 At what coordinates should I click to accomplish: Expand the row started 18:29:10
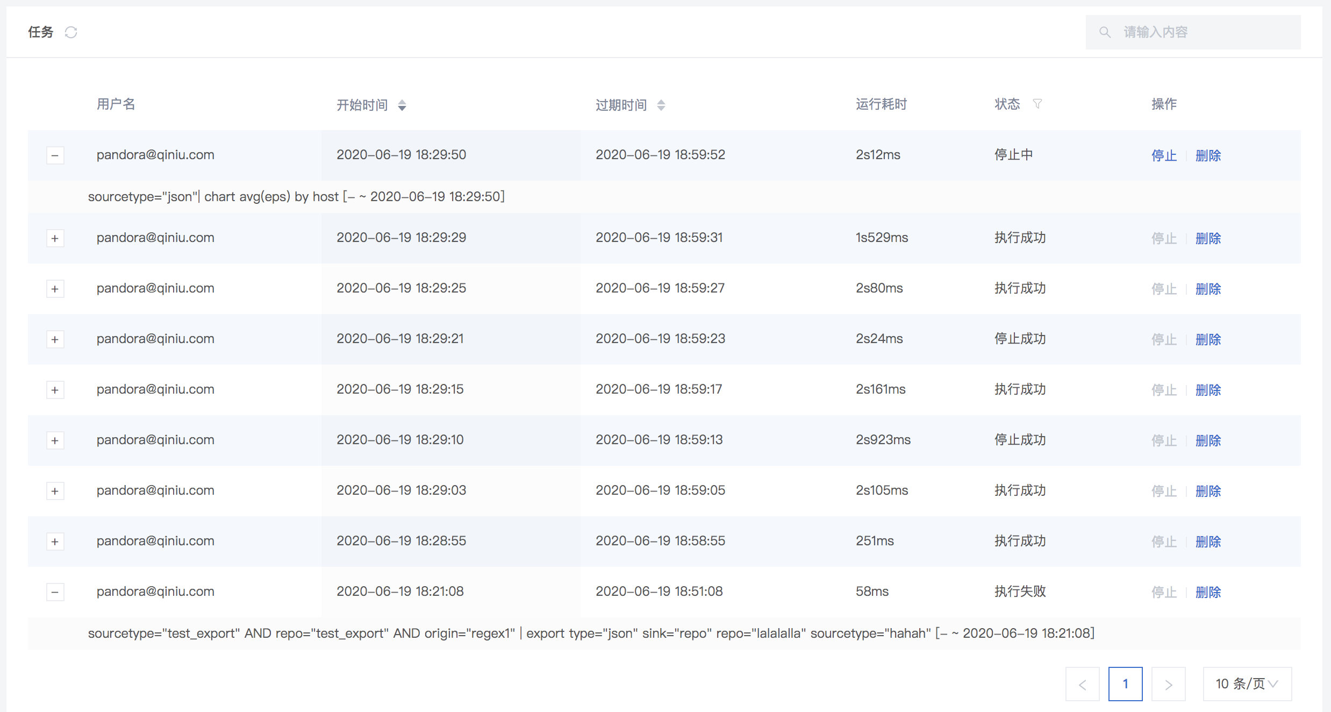(x=55, y=440)
